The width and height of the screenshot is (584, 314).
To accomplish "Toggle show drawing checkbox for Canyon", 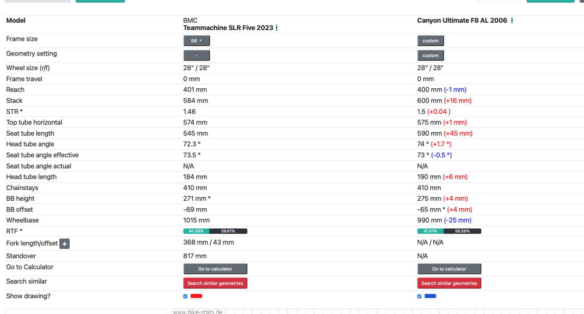I will 419,296.
